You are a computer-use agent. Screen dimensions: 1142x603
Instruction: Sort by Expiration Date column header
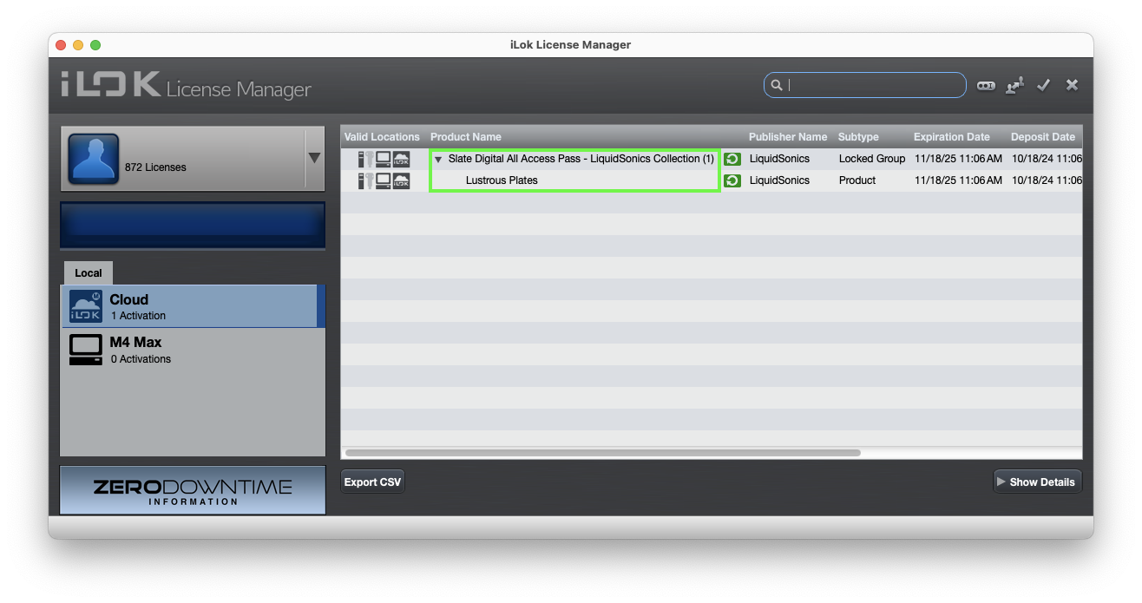click(951, 137)
